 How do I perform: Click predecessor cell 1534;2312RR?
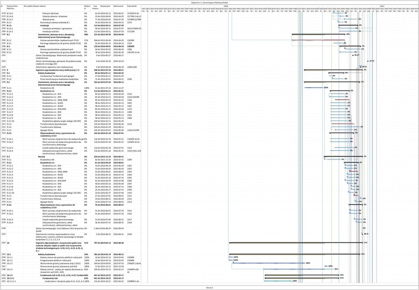pos(133,130)
